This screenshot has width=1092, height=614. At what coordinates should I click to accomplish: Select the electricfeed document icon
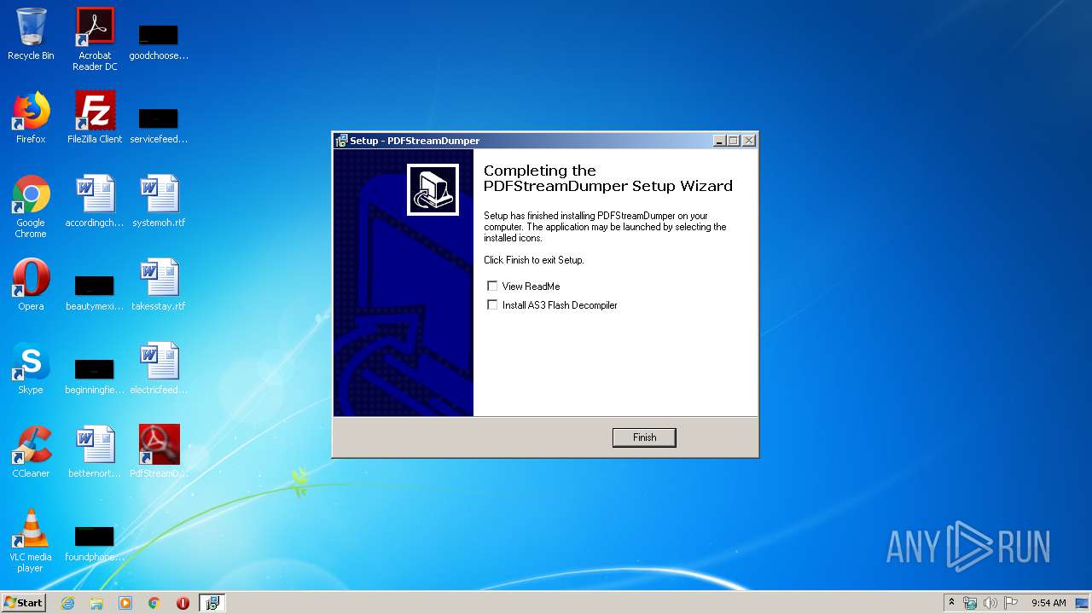click(159, 369)
